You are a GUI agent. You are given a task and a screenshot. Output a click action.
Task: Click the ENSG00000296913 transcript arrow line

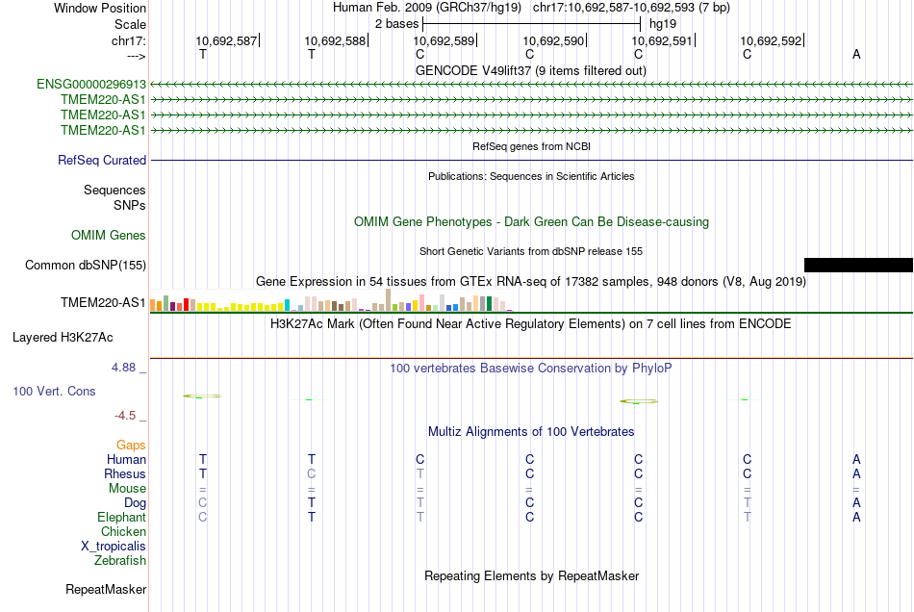[531, 85]
